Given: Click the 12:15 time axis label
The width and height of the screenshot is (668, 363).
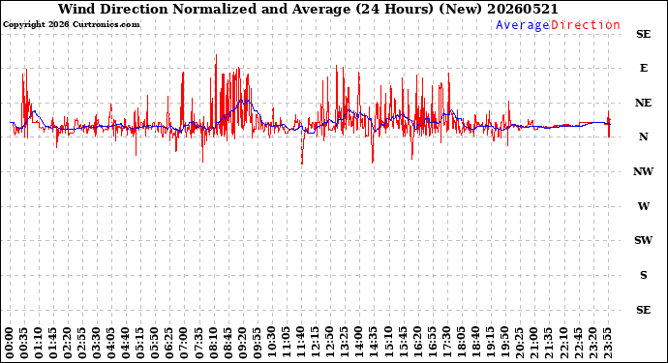Looking at the screenshot, I should (315, 343).
